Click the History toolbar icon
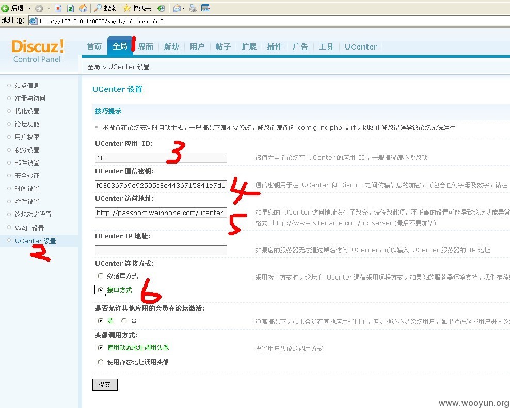 pyautogui.click(x=161, y=8)
